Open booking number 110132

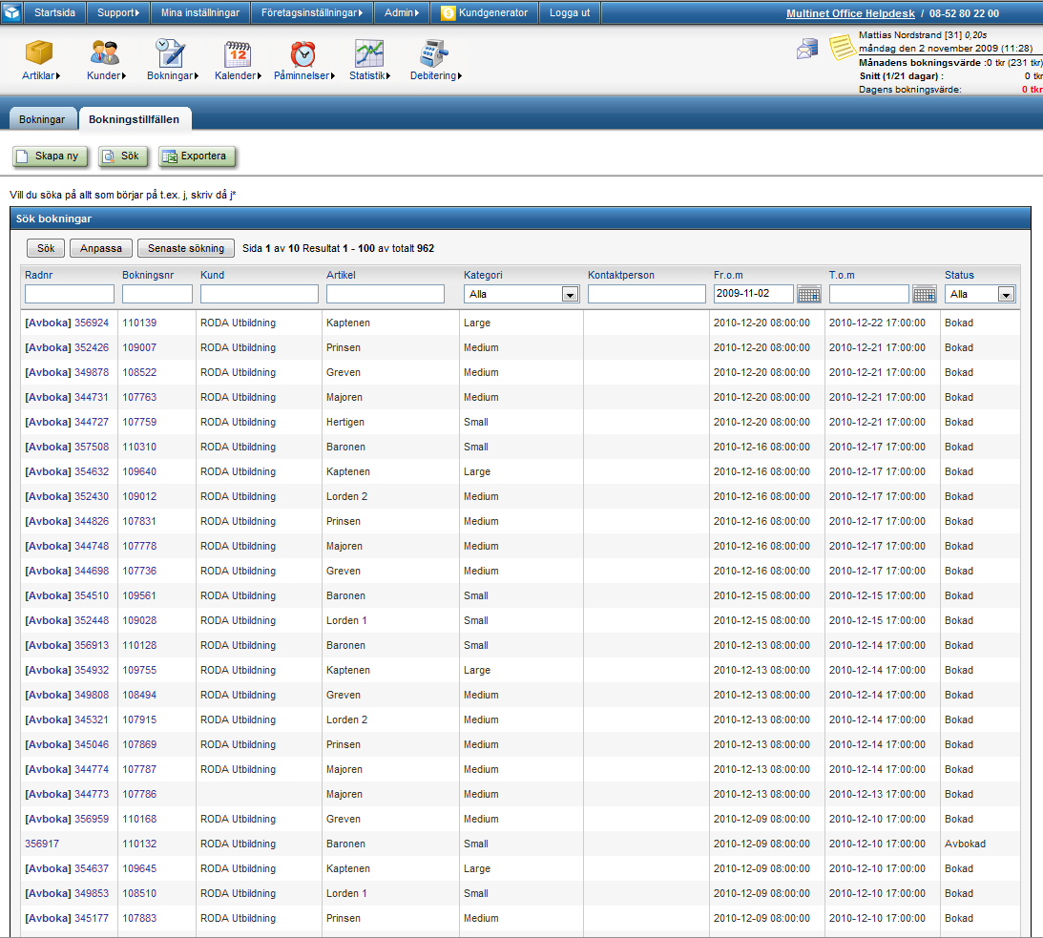[139, 844]
